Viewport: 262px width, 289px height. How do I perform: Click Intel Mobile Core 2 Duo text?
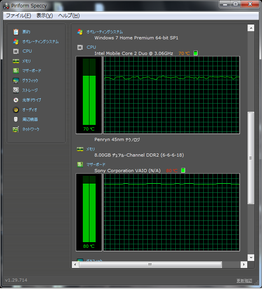(134, 53)
